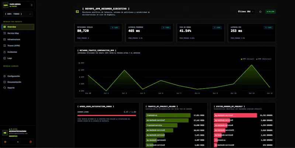Open the CAPA MEDIA workspace switcher
295x148 pixels.
(18, 5)
